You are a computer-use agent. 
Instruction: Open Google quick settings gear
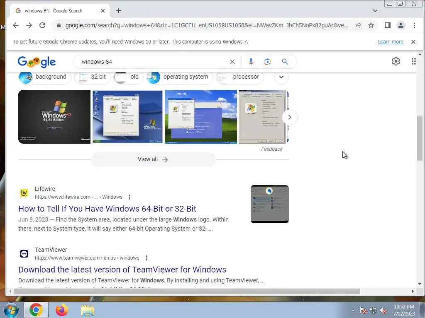pos(396,61)
